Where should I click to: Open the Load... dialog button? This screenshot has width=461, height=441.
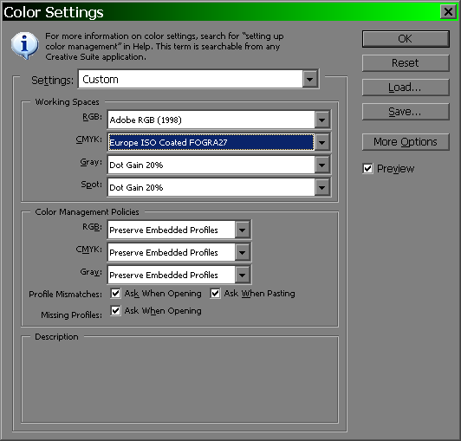(x=406, y=88)
